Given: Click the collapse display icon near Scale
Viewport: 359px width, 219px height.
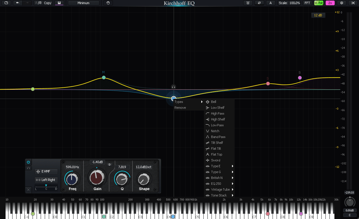Looking at the screenshot, I should pyautogui.click(x=248, y=3).
